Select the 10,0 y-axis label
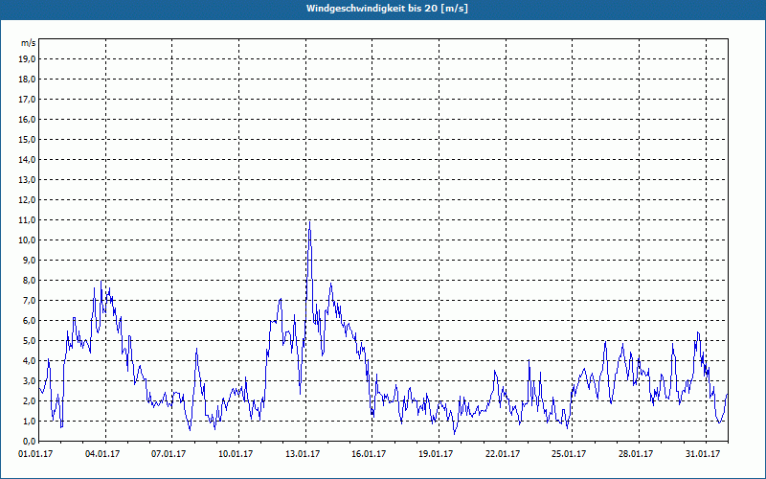Screen dimensions: 766x479 pyautogui.click(x=27, y=240)
